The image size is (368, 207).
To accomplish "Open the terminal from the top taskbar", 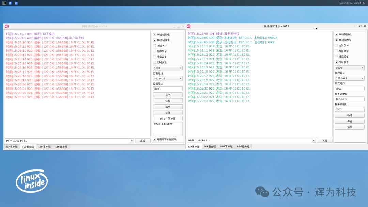I will (x=4, y=3).
